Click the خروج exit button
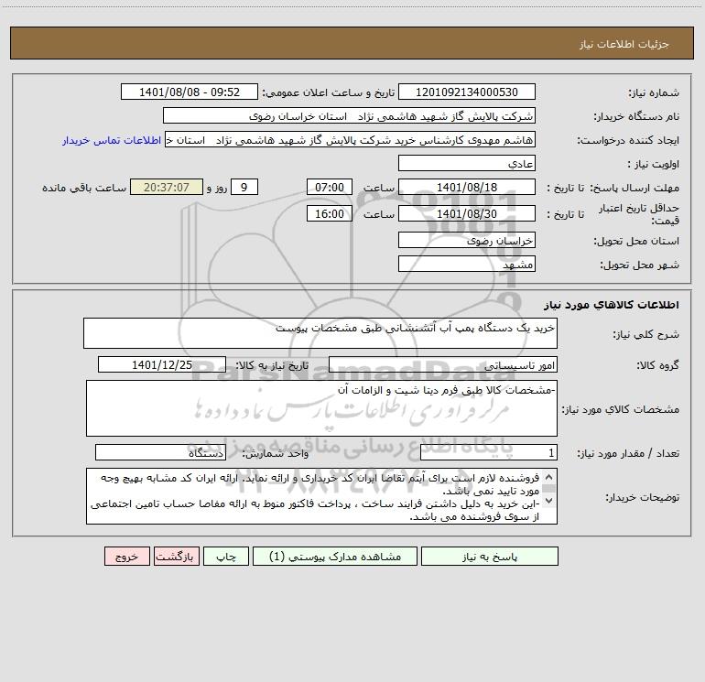The width and height of the screenshot is (705, 682). click(x=126, y=556)
